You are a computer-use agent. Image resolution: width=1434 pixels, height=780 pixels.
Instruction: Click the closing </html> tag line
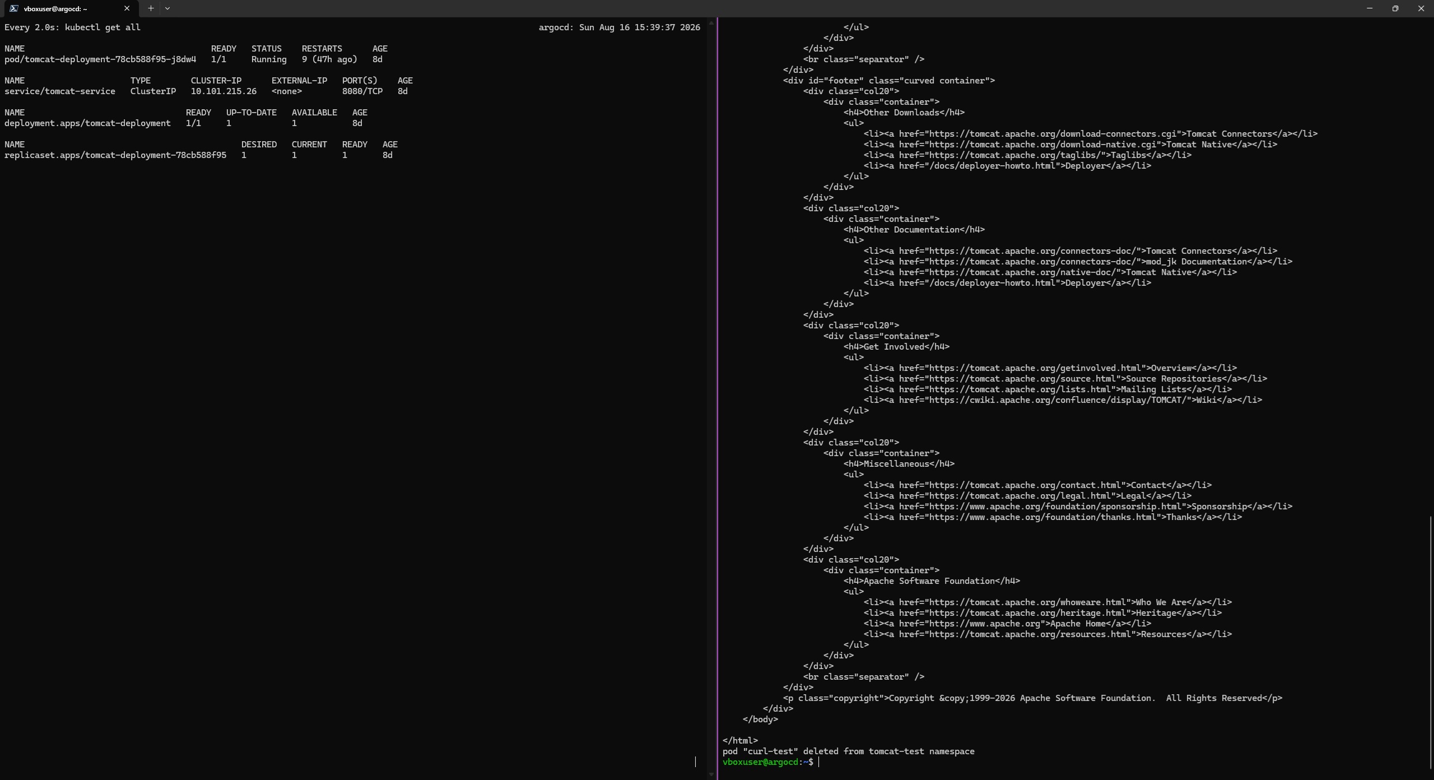[740, 741]
